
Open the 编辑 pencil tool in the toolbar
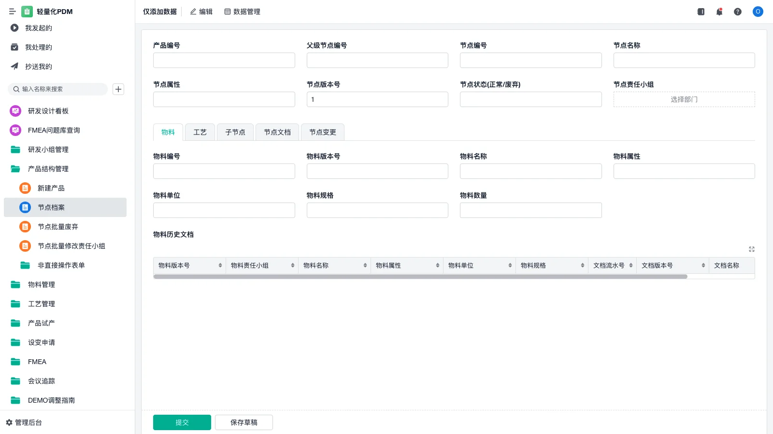[201, 12]
